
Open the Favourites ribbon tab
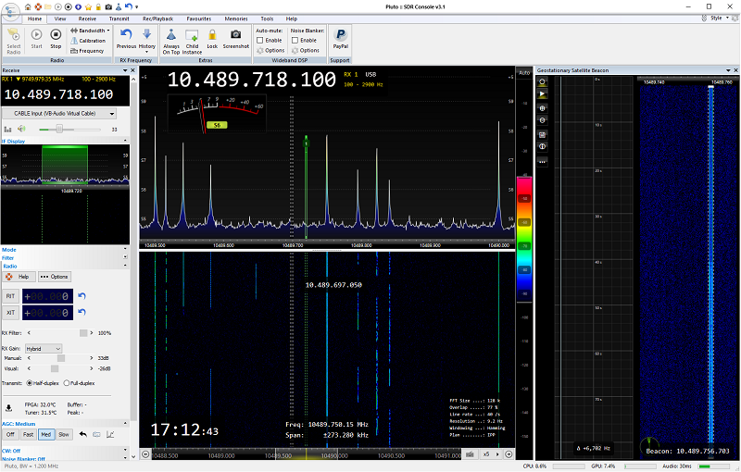click(199, 19)
